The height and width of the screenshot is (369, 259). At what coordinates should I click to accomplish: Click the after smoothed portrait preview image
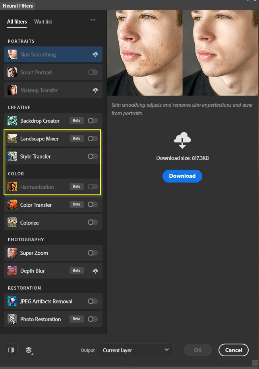tap(220, 53)
